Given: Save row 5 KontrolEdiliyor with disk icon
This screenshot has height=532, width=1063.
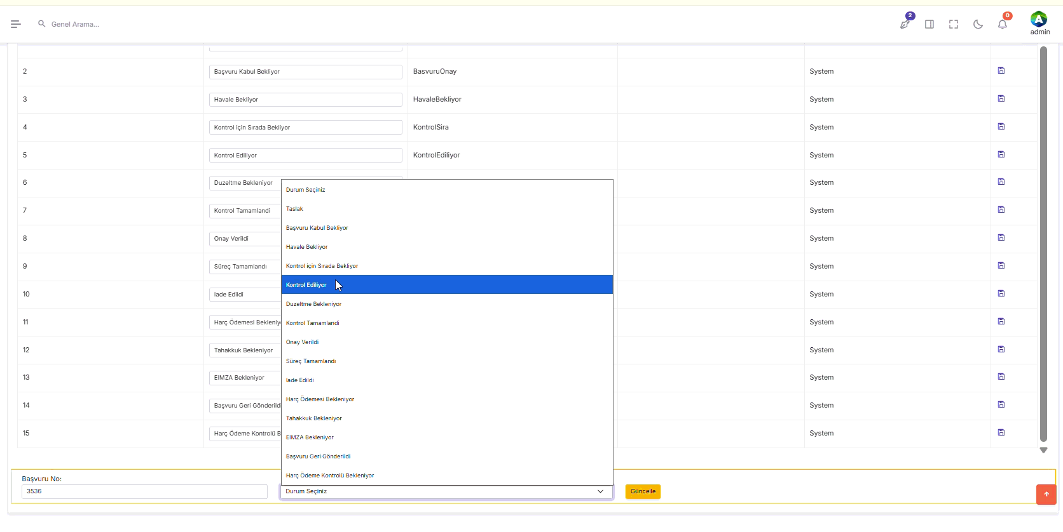Looking at the screenshot, I should (1001, 154).
